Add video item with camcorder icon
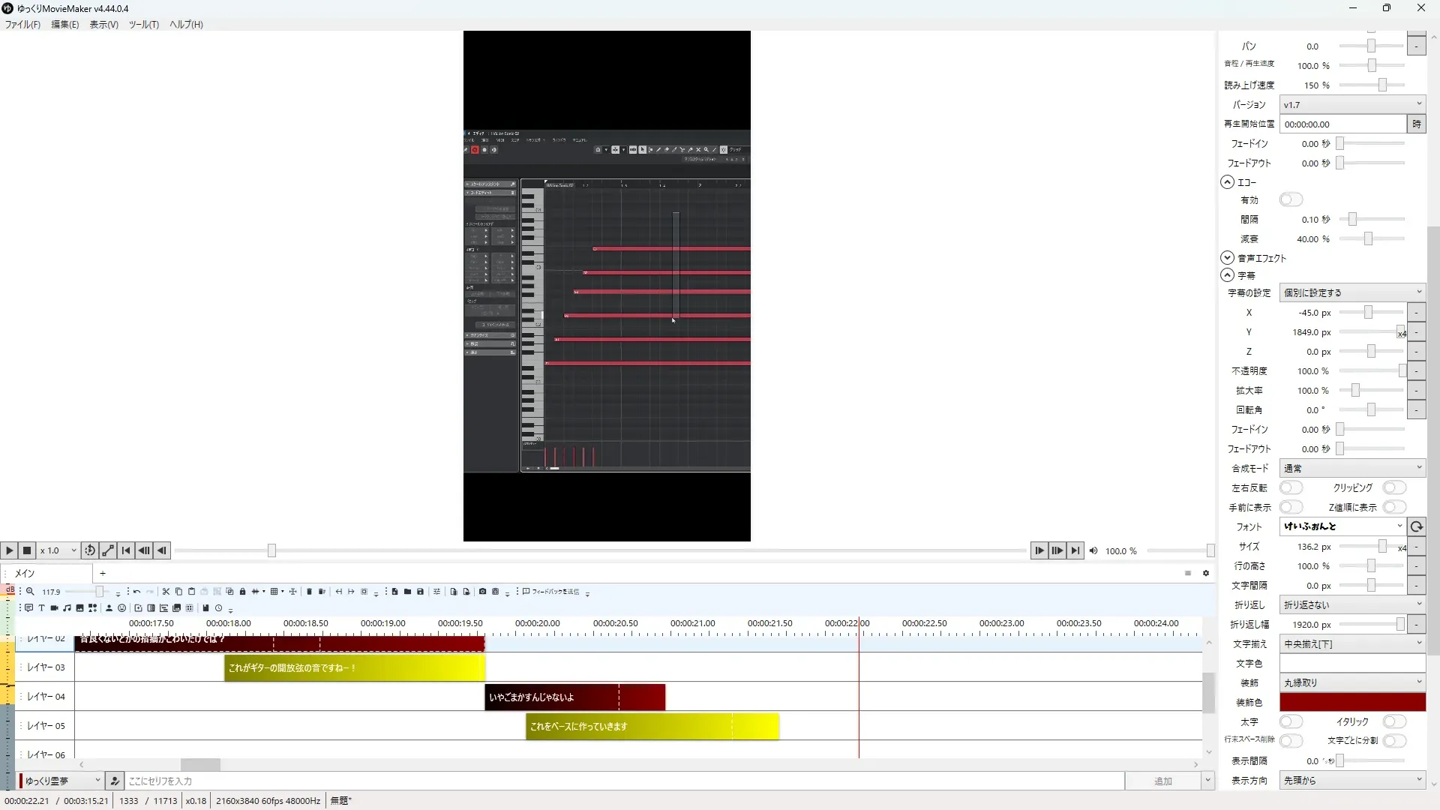Viewport: 1440px width, 810px height. coord(54,608)
